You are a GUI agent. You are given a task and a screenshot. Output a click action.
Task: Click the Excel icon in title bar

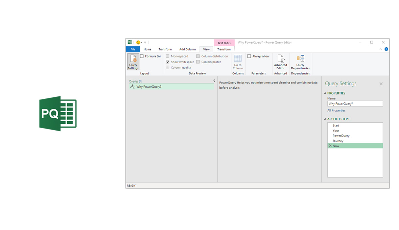click(x=130, y=42)
